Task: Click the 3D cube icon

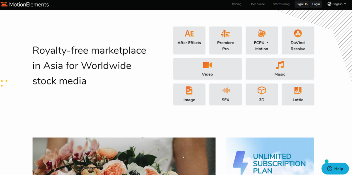Action: pos(262,90)
